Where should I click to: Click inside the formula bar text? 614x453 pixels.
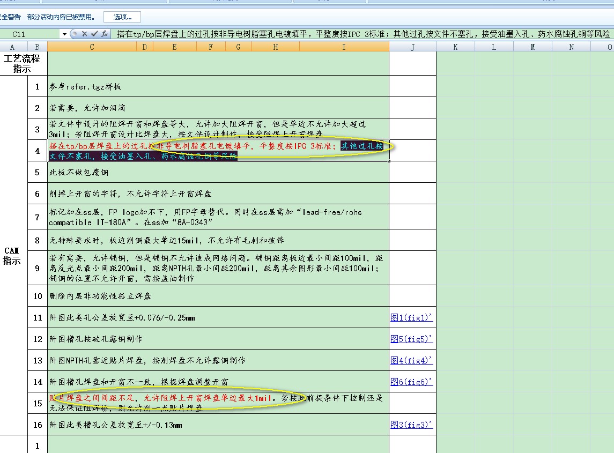(363, 34)
